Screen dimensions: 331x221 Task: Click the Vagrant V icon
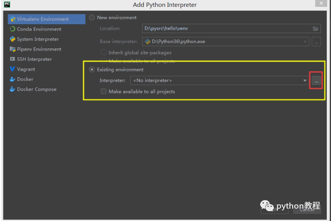pos(12,69)
